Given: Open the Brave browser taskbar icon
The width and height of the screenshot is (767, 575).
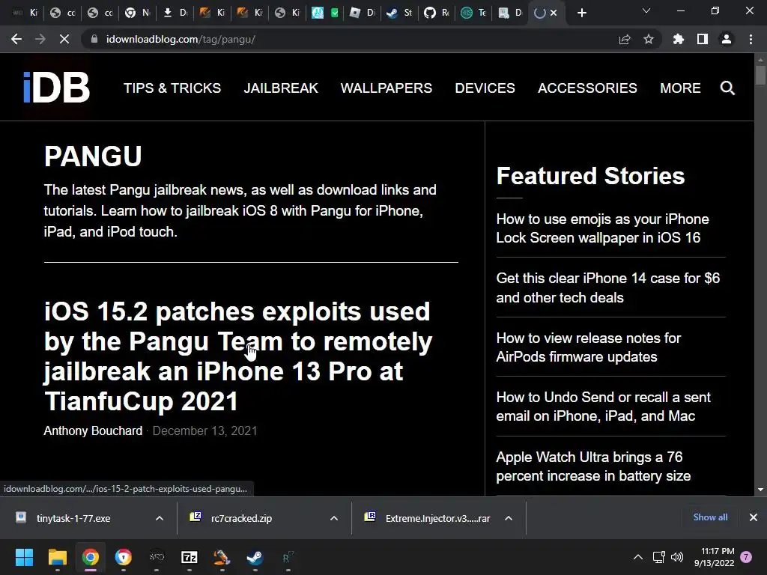Looking at the screenshot, I should [124, 557].
